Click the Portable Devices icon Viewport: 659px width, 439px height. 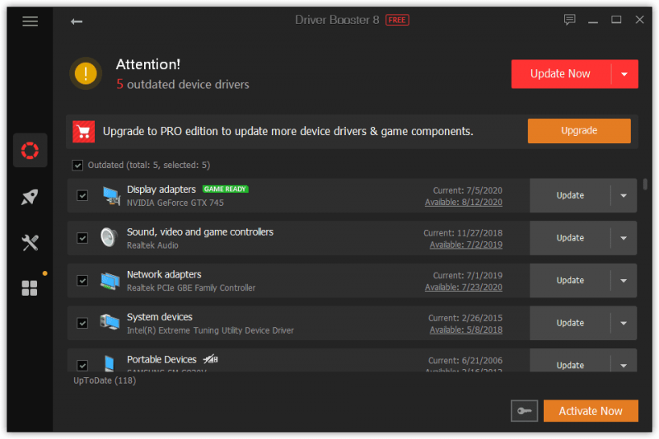pyautogui.click(x=110, y=363)
